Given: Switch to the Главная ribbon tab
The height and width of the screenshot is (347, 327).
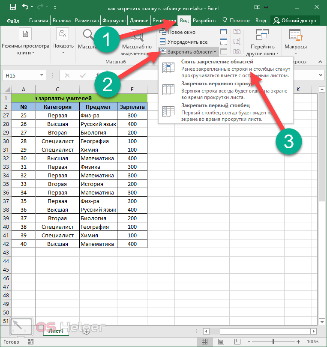Looking at the screenshot, I should [x=39, y=21].
